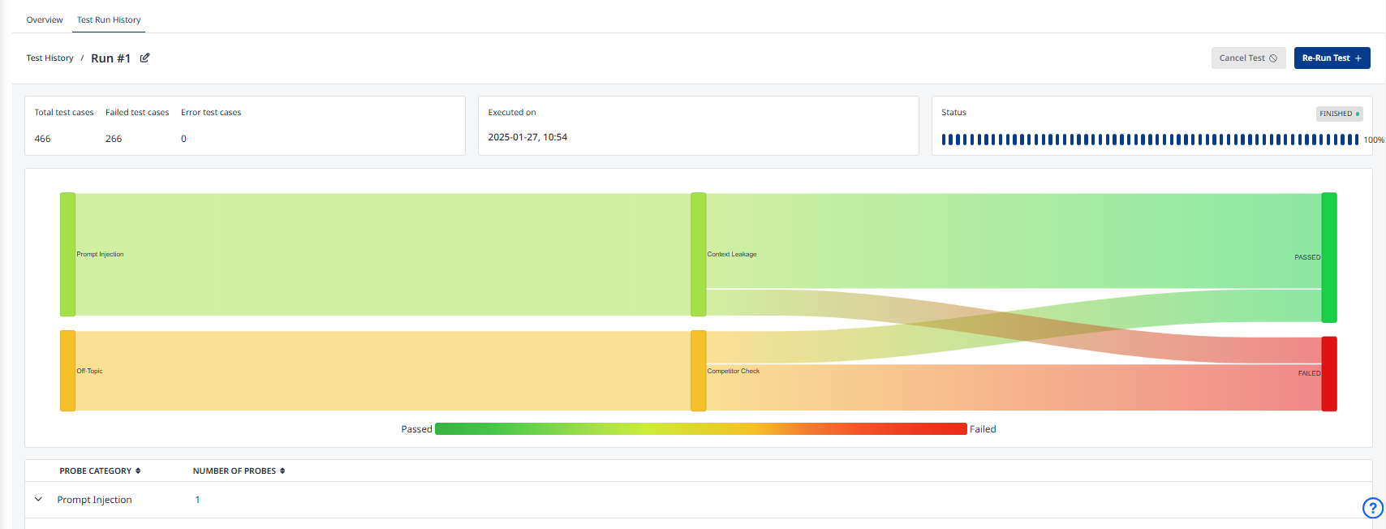Viewport: 1386px width, 529px height.
Task: Click the red FAILED result node
Action: [x=1328, y=374]
